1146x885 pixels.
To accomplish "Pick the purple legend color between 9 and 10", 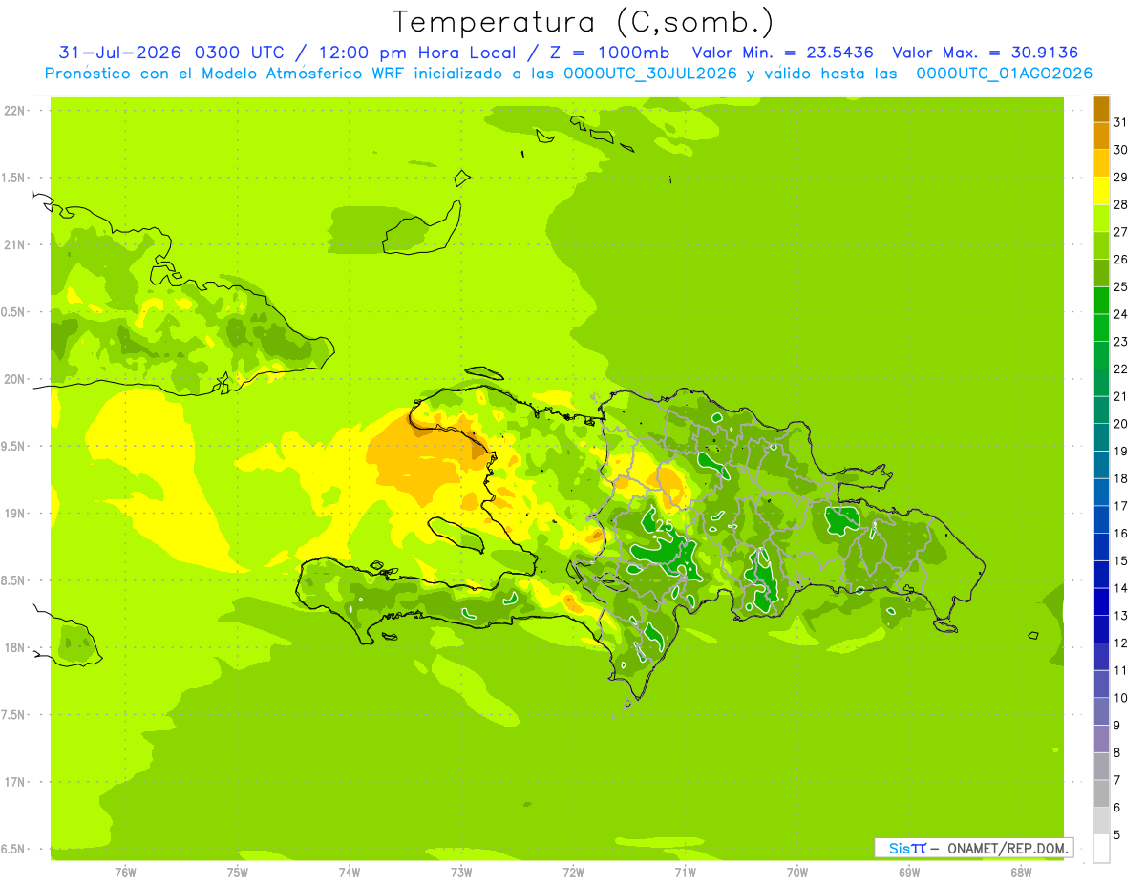I will click(1101, 711).
